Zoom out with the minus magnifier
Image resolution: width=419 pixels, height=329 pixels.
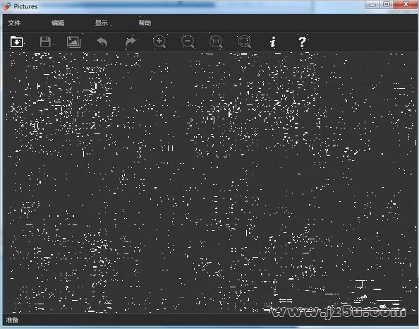[x=188, y=42]
